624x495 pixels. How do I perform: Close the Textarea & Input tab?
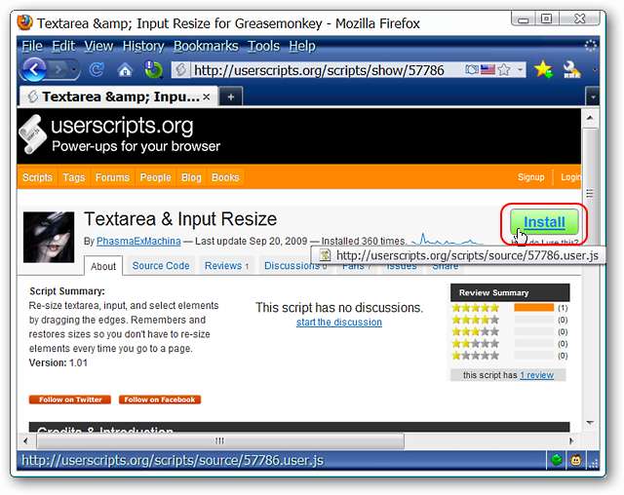[206, 96]
